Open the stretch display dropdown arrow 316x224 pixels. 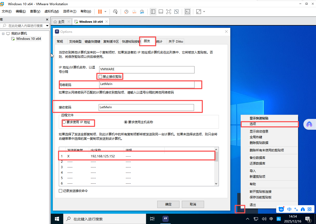(x=204, y=12)
